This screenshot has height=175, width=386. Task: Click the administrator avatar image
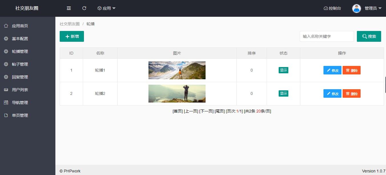tap(357, 9)
